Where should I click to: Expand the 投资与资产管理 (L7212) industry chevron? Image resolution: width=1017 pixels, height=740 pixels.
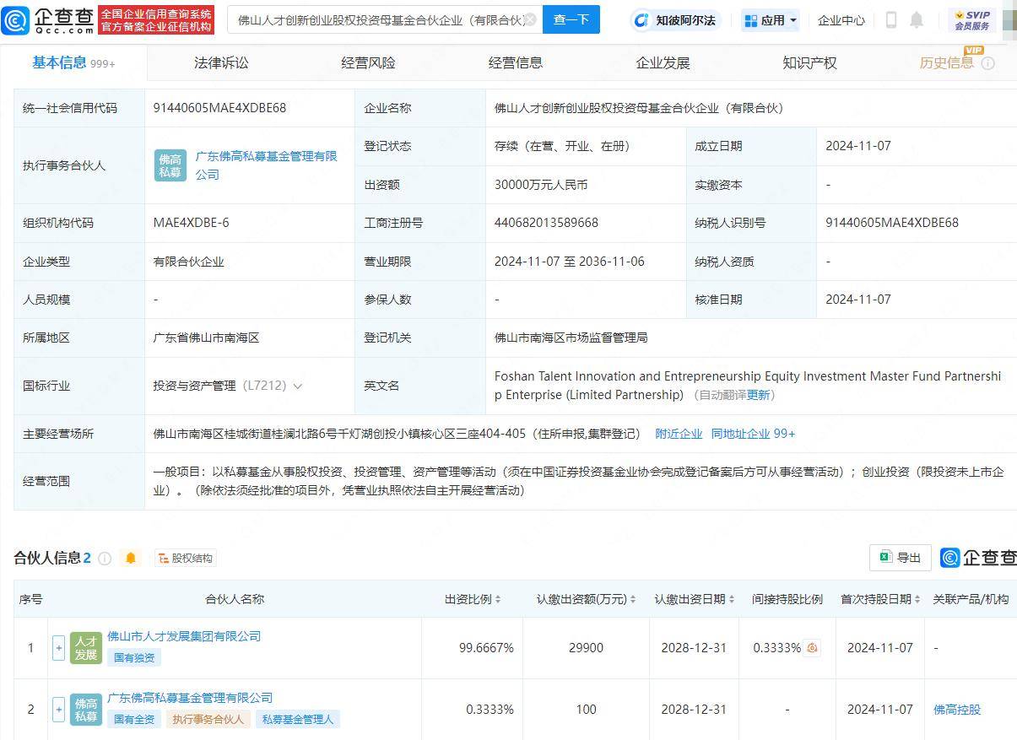298,386
